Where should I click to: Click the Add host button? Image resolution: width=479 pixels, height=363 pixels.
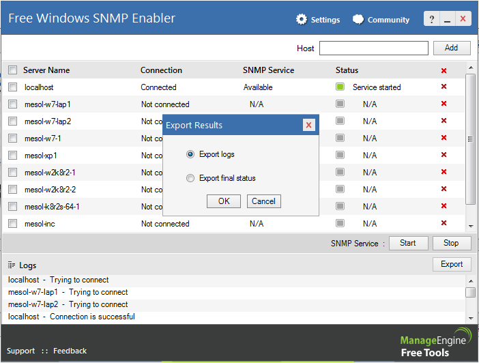452,48
